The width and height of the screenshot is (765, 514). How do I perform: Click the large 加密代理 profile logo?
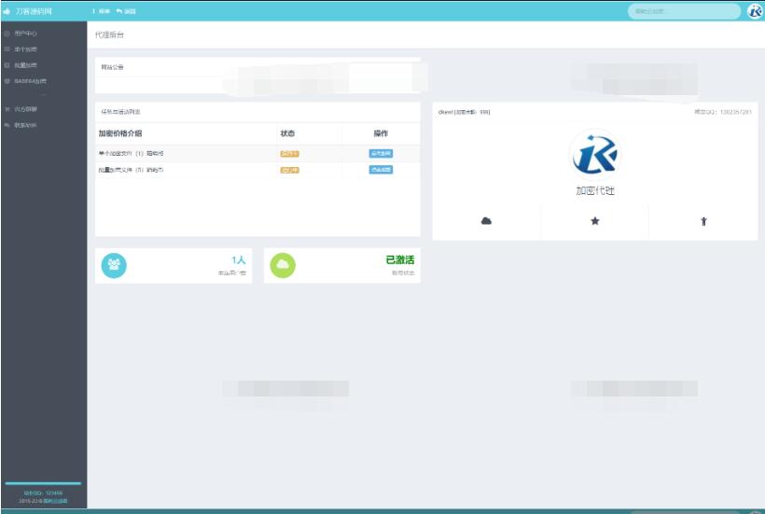click(594, 154)
